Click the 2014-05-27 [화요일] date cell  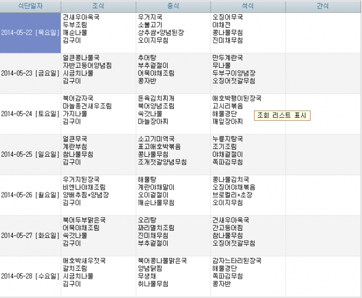tap(30, 236)
